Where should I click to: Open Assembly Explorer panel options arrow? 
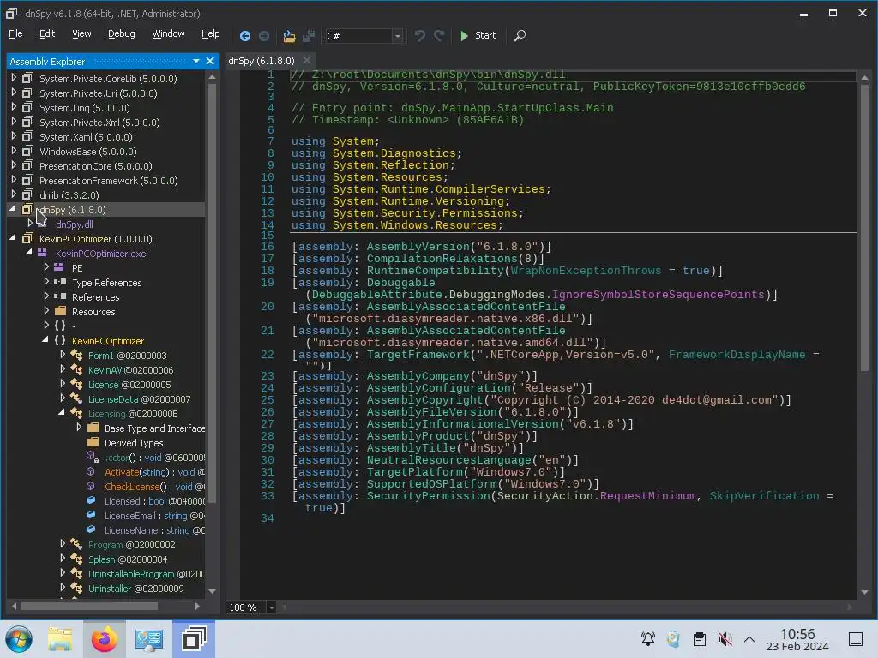pyautogui.click(x=196, y=61)
